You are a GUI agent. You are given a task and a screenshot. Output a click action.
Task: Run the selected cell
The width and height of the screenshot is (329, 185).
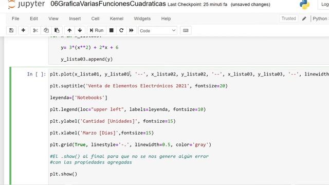tap(97, 30)
